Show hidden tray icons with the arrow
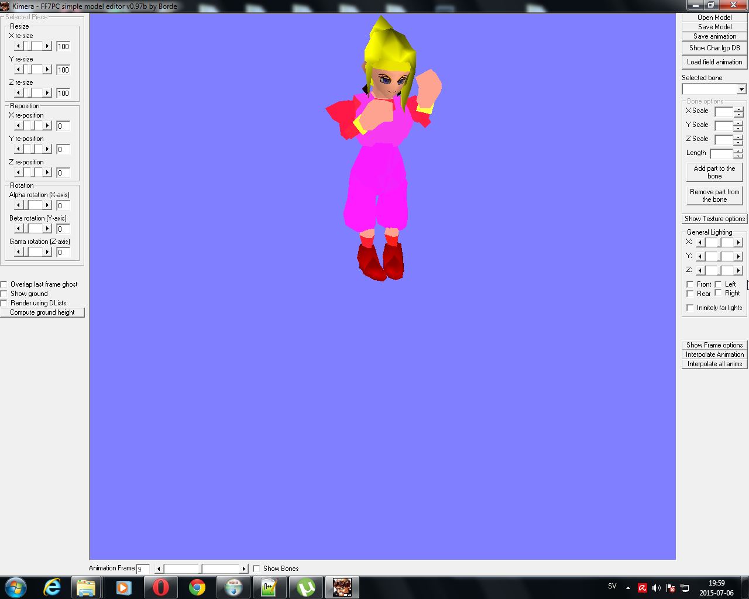The height and width of the screenshot is (599, 749). click(x=628, y=588)
